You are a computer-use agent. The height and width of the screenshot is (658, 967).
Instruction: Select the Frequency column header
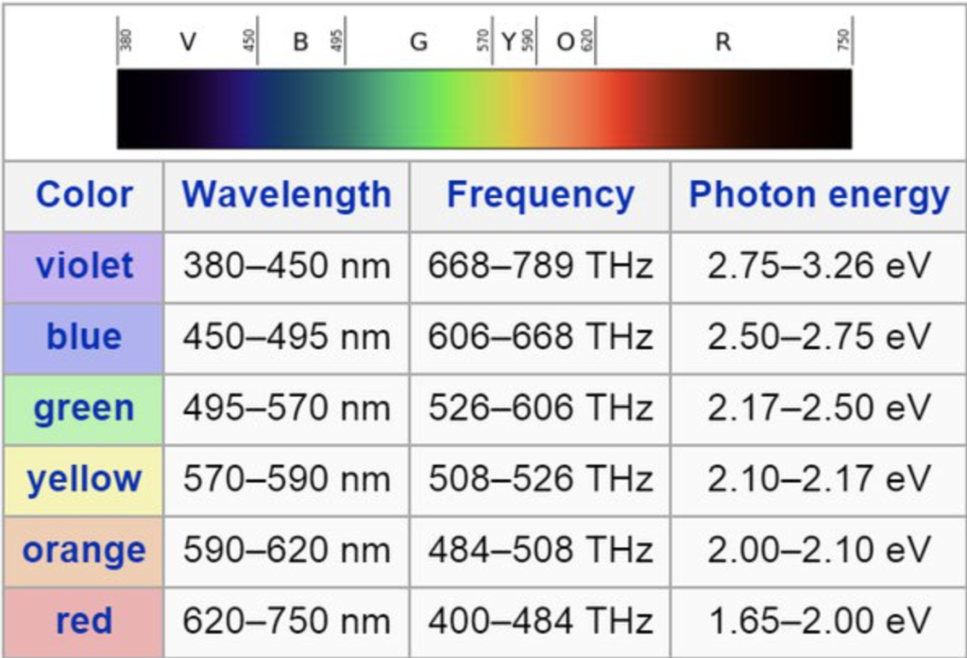tap(540, 194)
